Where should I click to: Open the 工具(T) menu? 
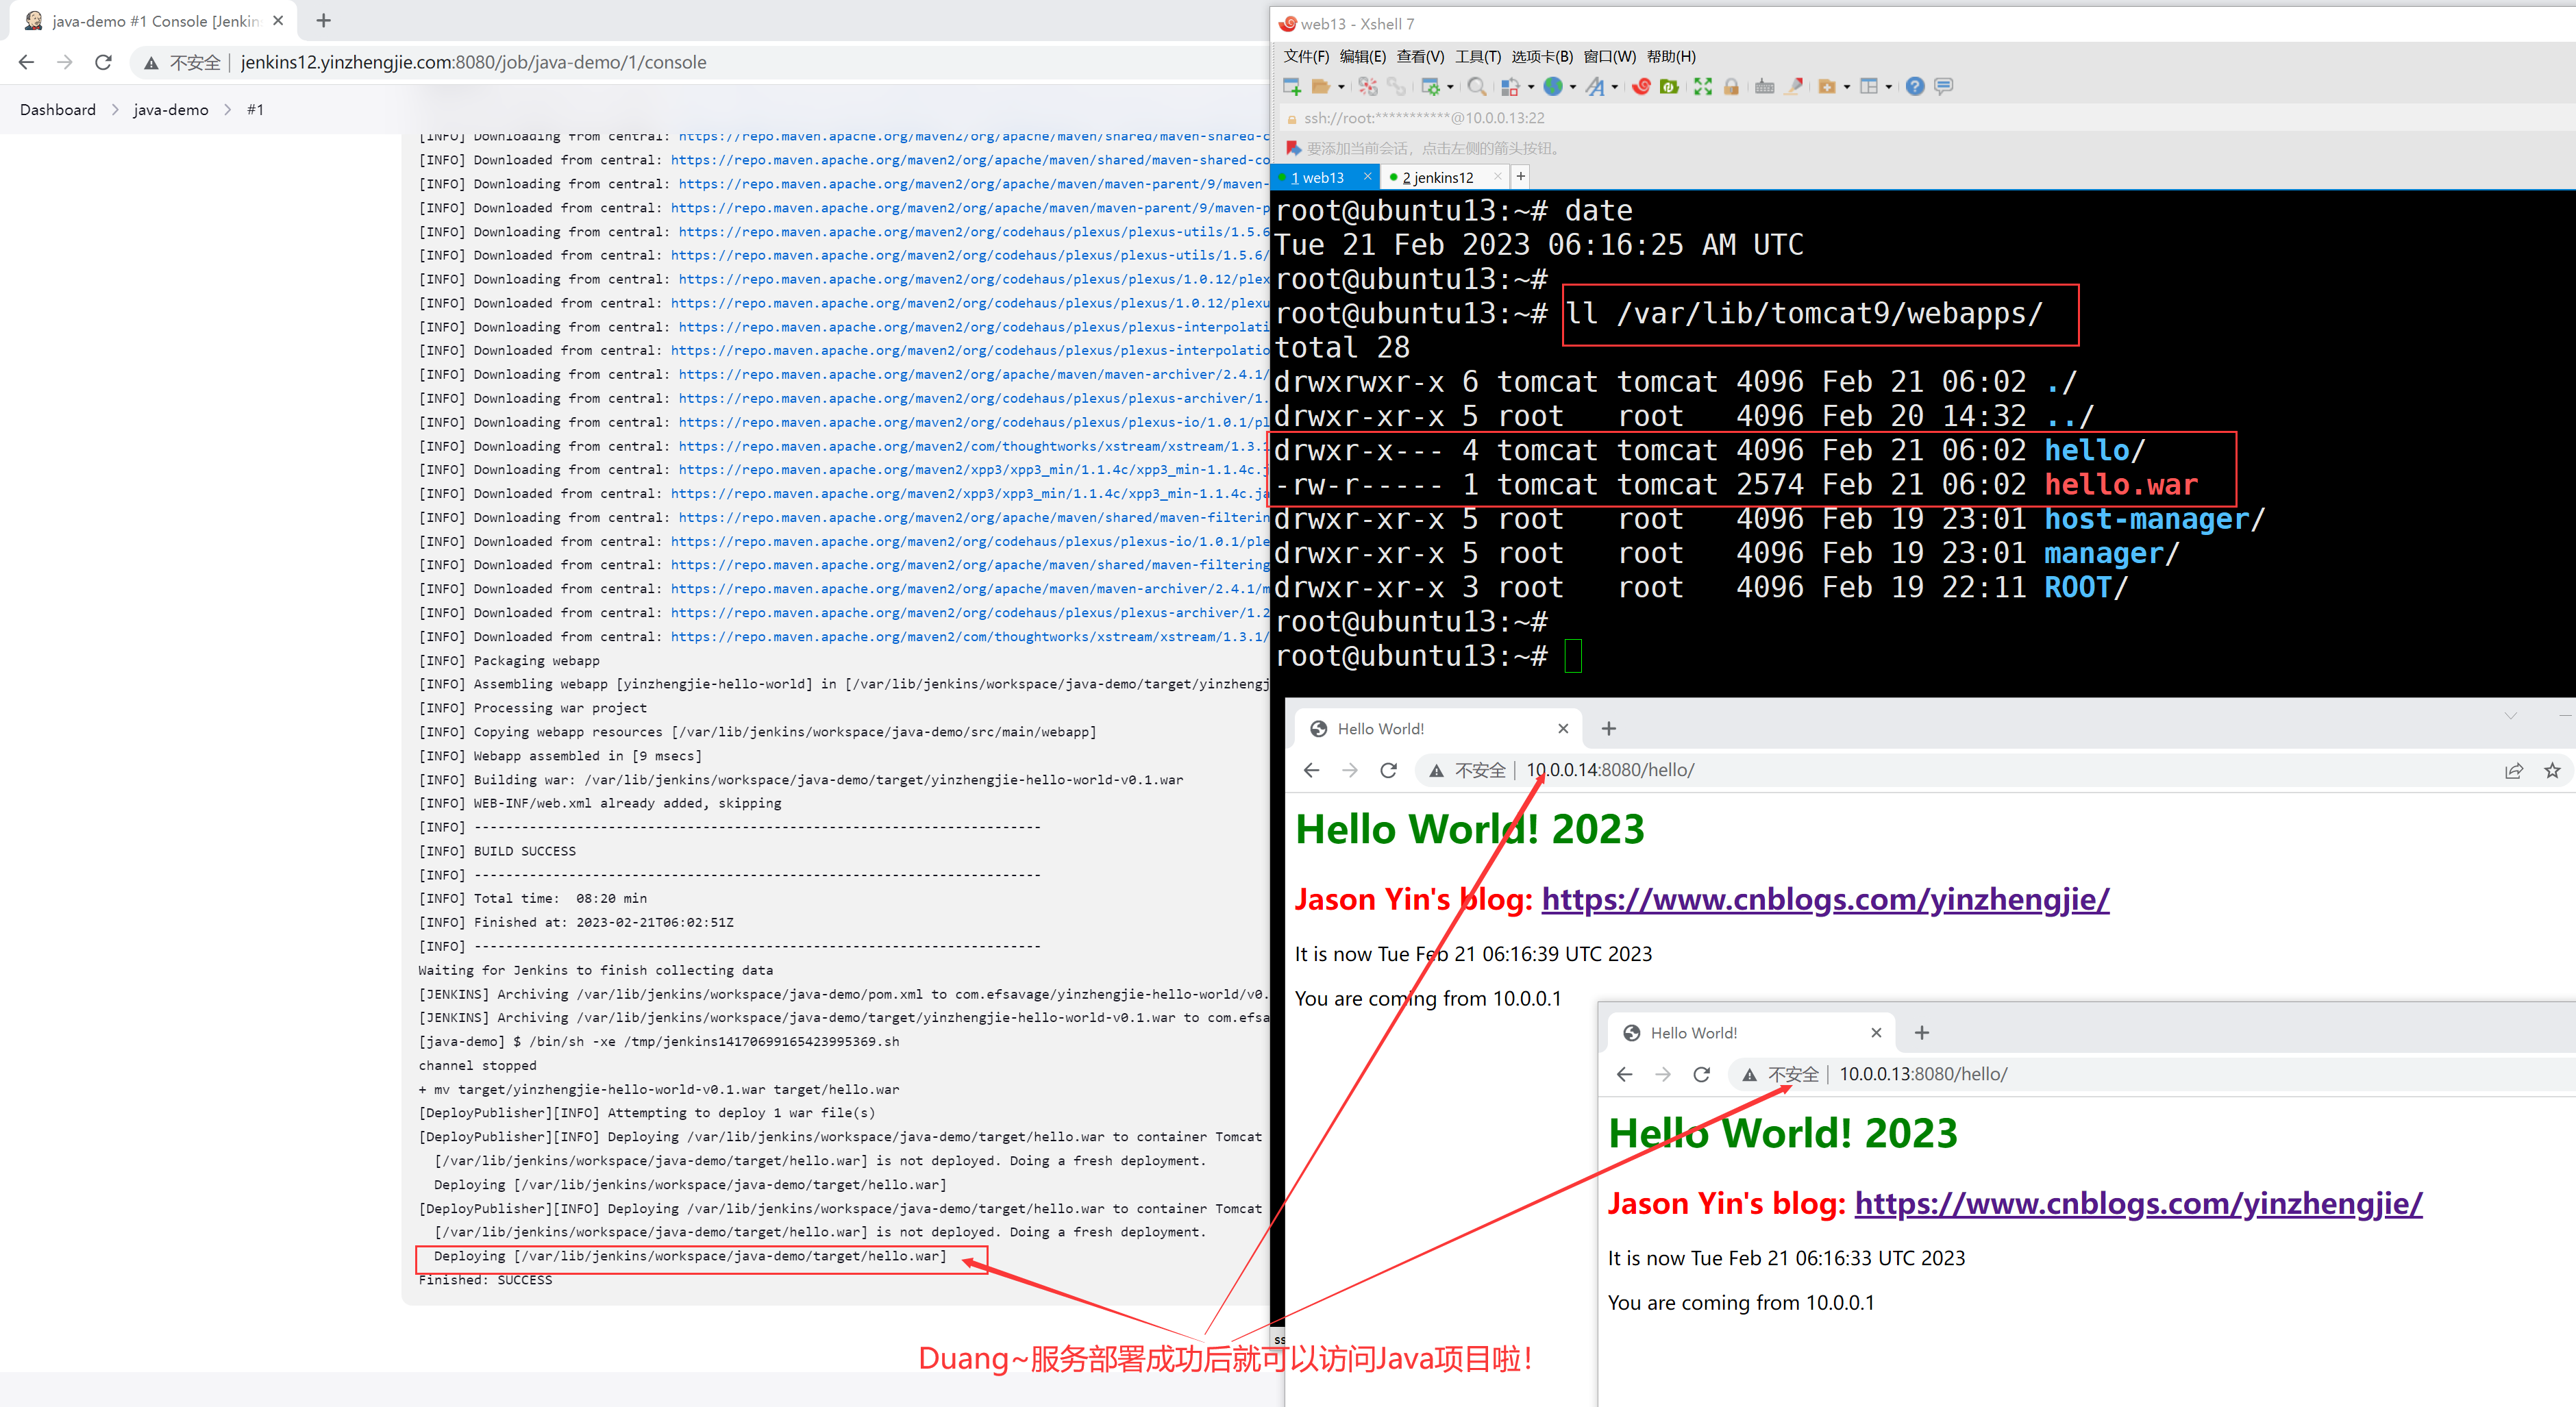pyautogui.click(x=1477, y=56)
